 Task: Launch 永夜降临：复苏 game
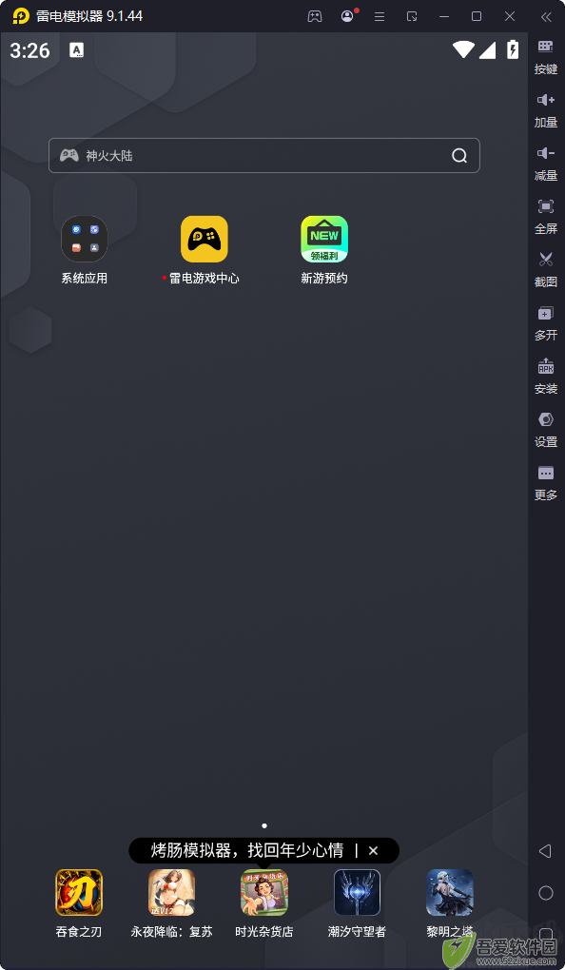click(x=171, y=903)
